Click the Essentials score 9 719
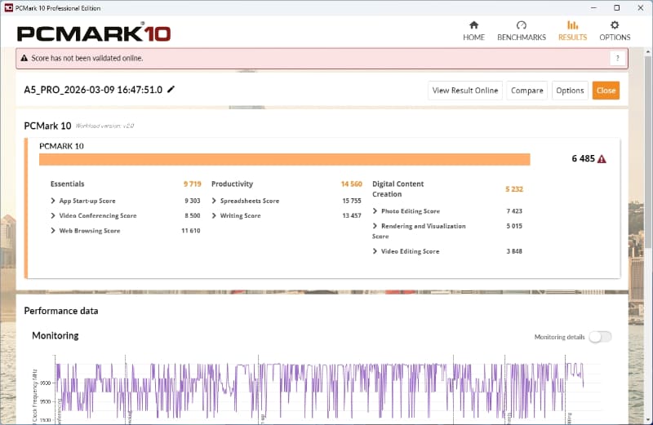This screenshot has height=425, width=653. pos(193,184)
